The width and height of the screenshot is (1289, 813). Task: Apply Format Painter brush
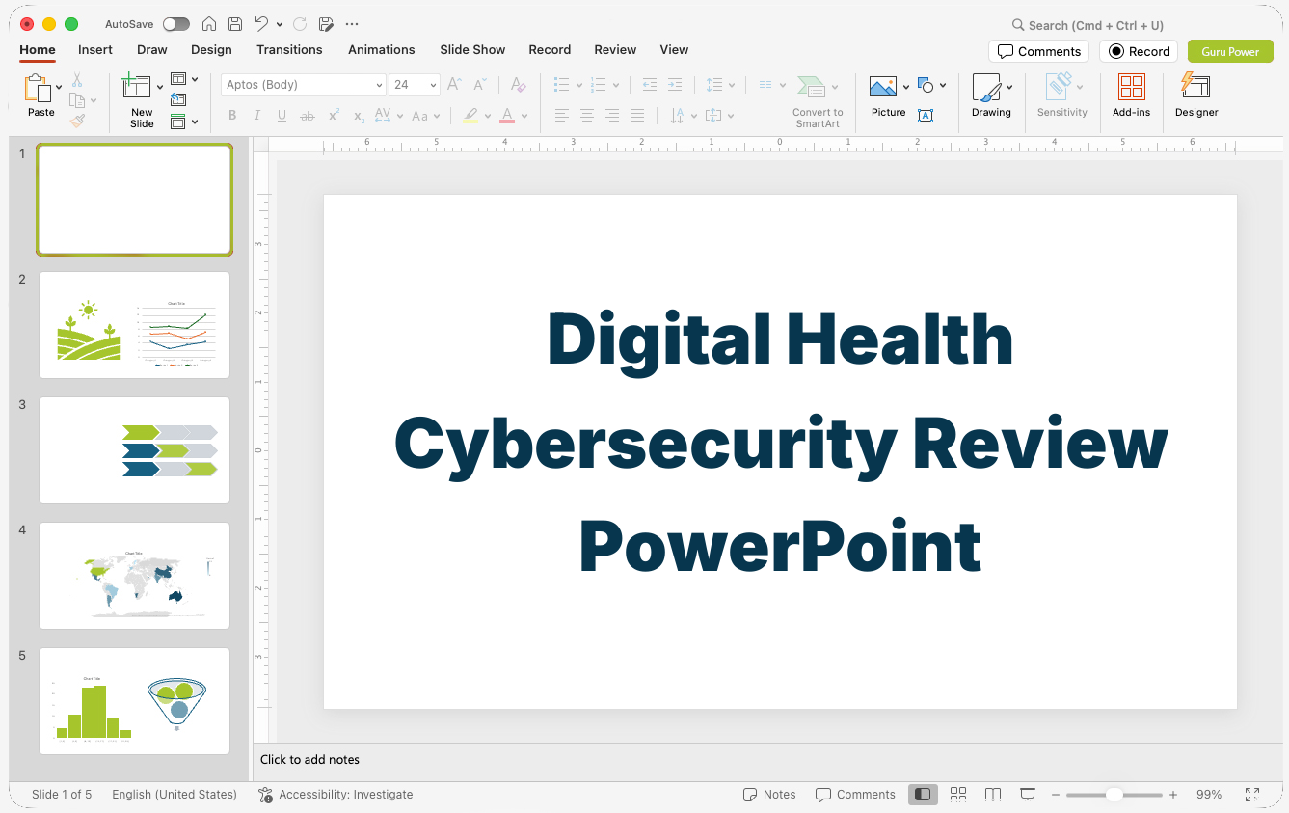(x=77, y=121)
